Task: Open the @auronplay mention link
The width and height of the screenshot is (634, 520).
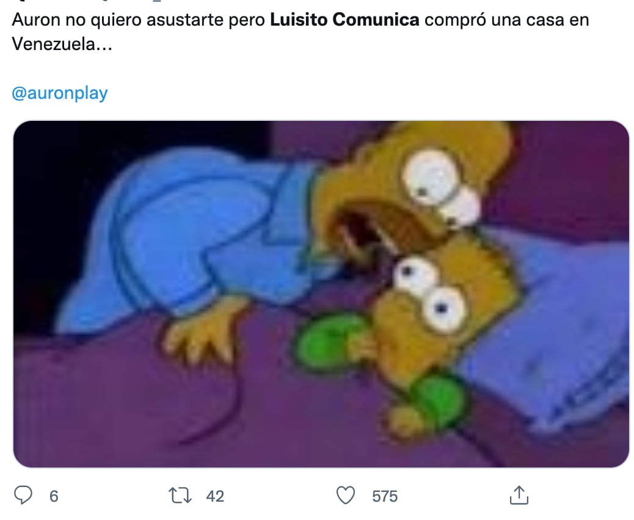Action: [60, 93]
